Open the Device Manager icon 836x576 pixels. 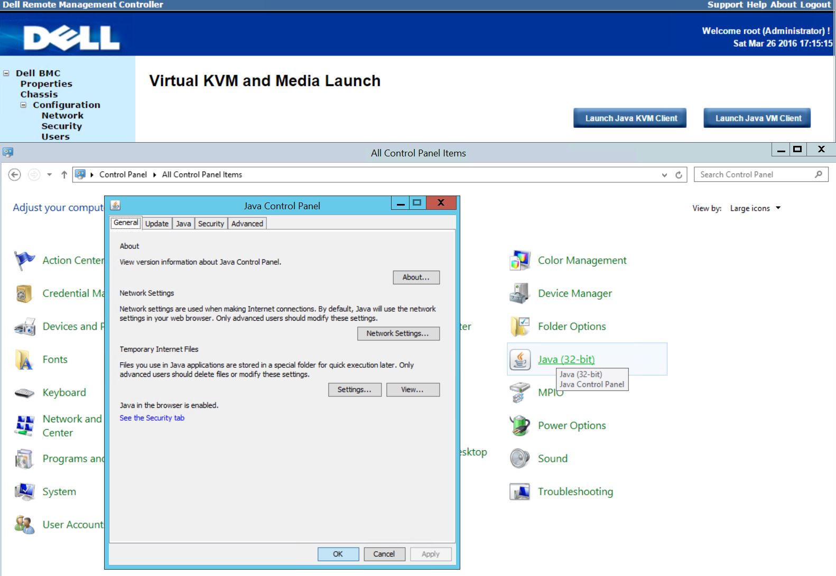pos(520,294)
